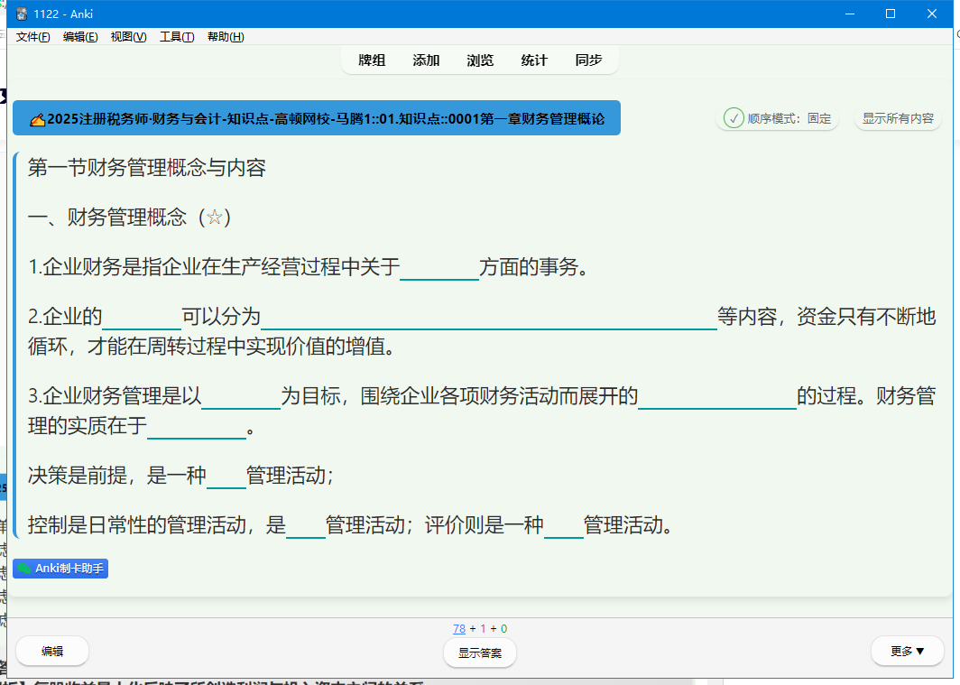The width and height of the screenshot is (960, 685).
Task: Reveal the blank after 评价则是一种
Action: [x=564, y=527]
